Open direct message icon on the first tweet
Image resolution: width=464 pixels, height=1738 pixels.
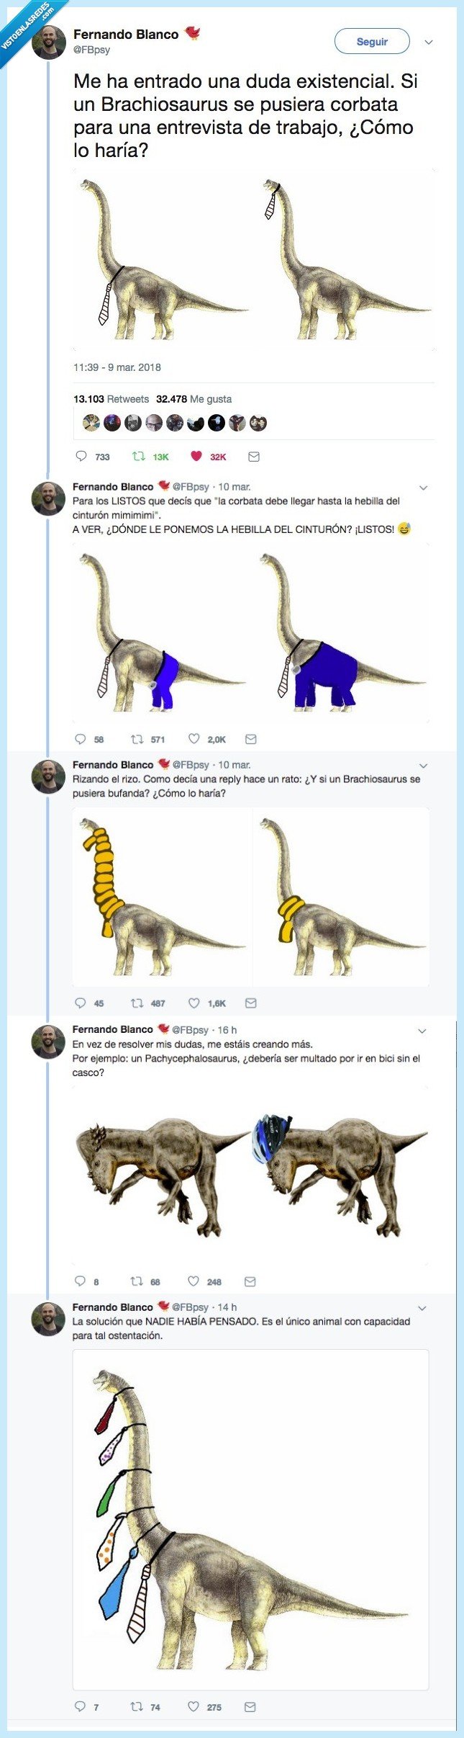252,455
